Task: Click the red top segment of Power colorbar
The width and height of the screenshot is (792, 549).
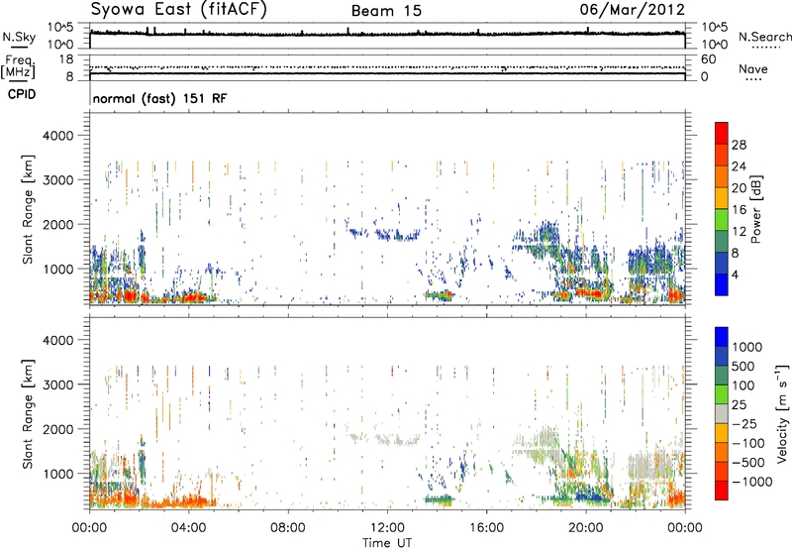Action: (722, 134)
